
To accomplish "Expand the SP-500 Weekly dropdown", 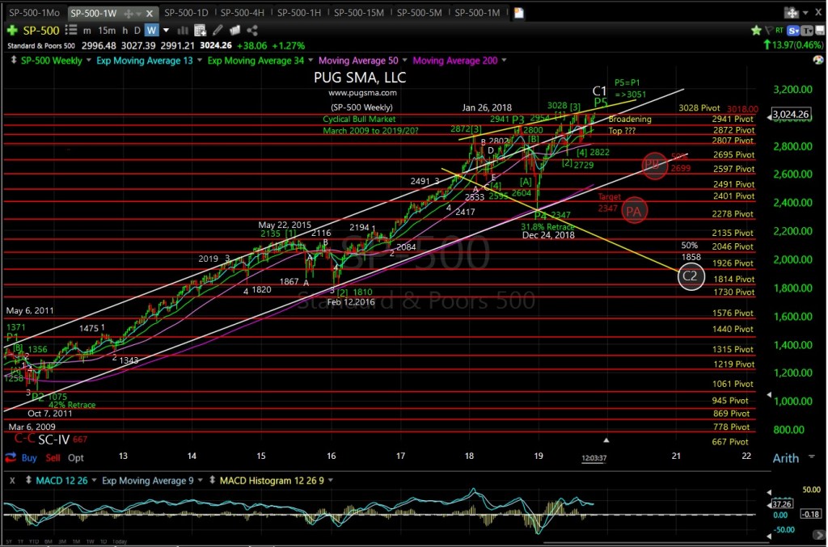I will coord(88,61).
